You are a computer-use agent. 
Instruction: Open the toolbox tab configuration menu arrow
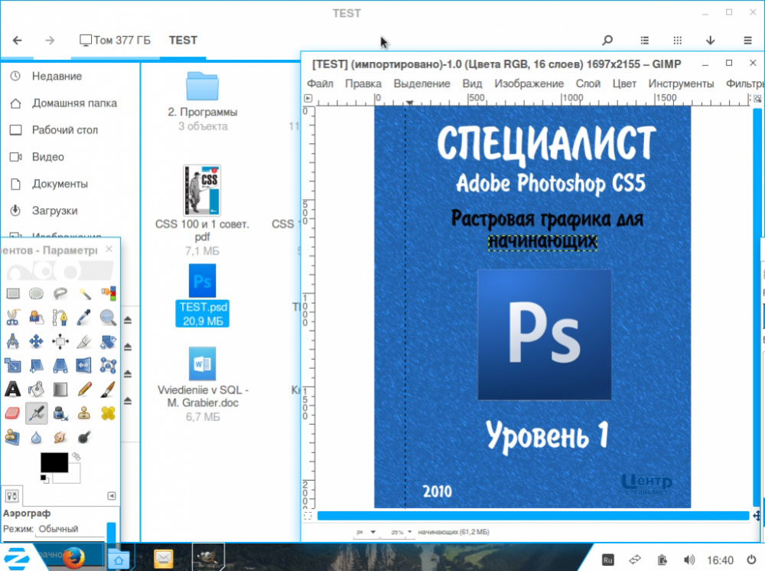[x=111, y=496]
